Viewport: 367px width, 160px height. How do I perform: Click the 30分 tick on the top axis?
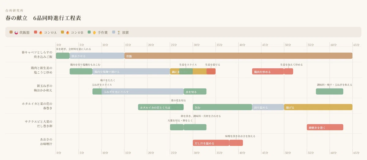[x=196, y=45]
